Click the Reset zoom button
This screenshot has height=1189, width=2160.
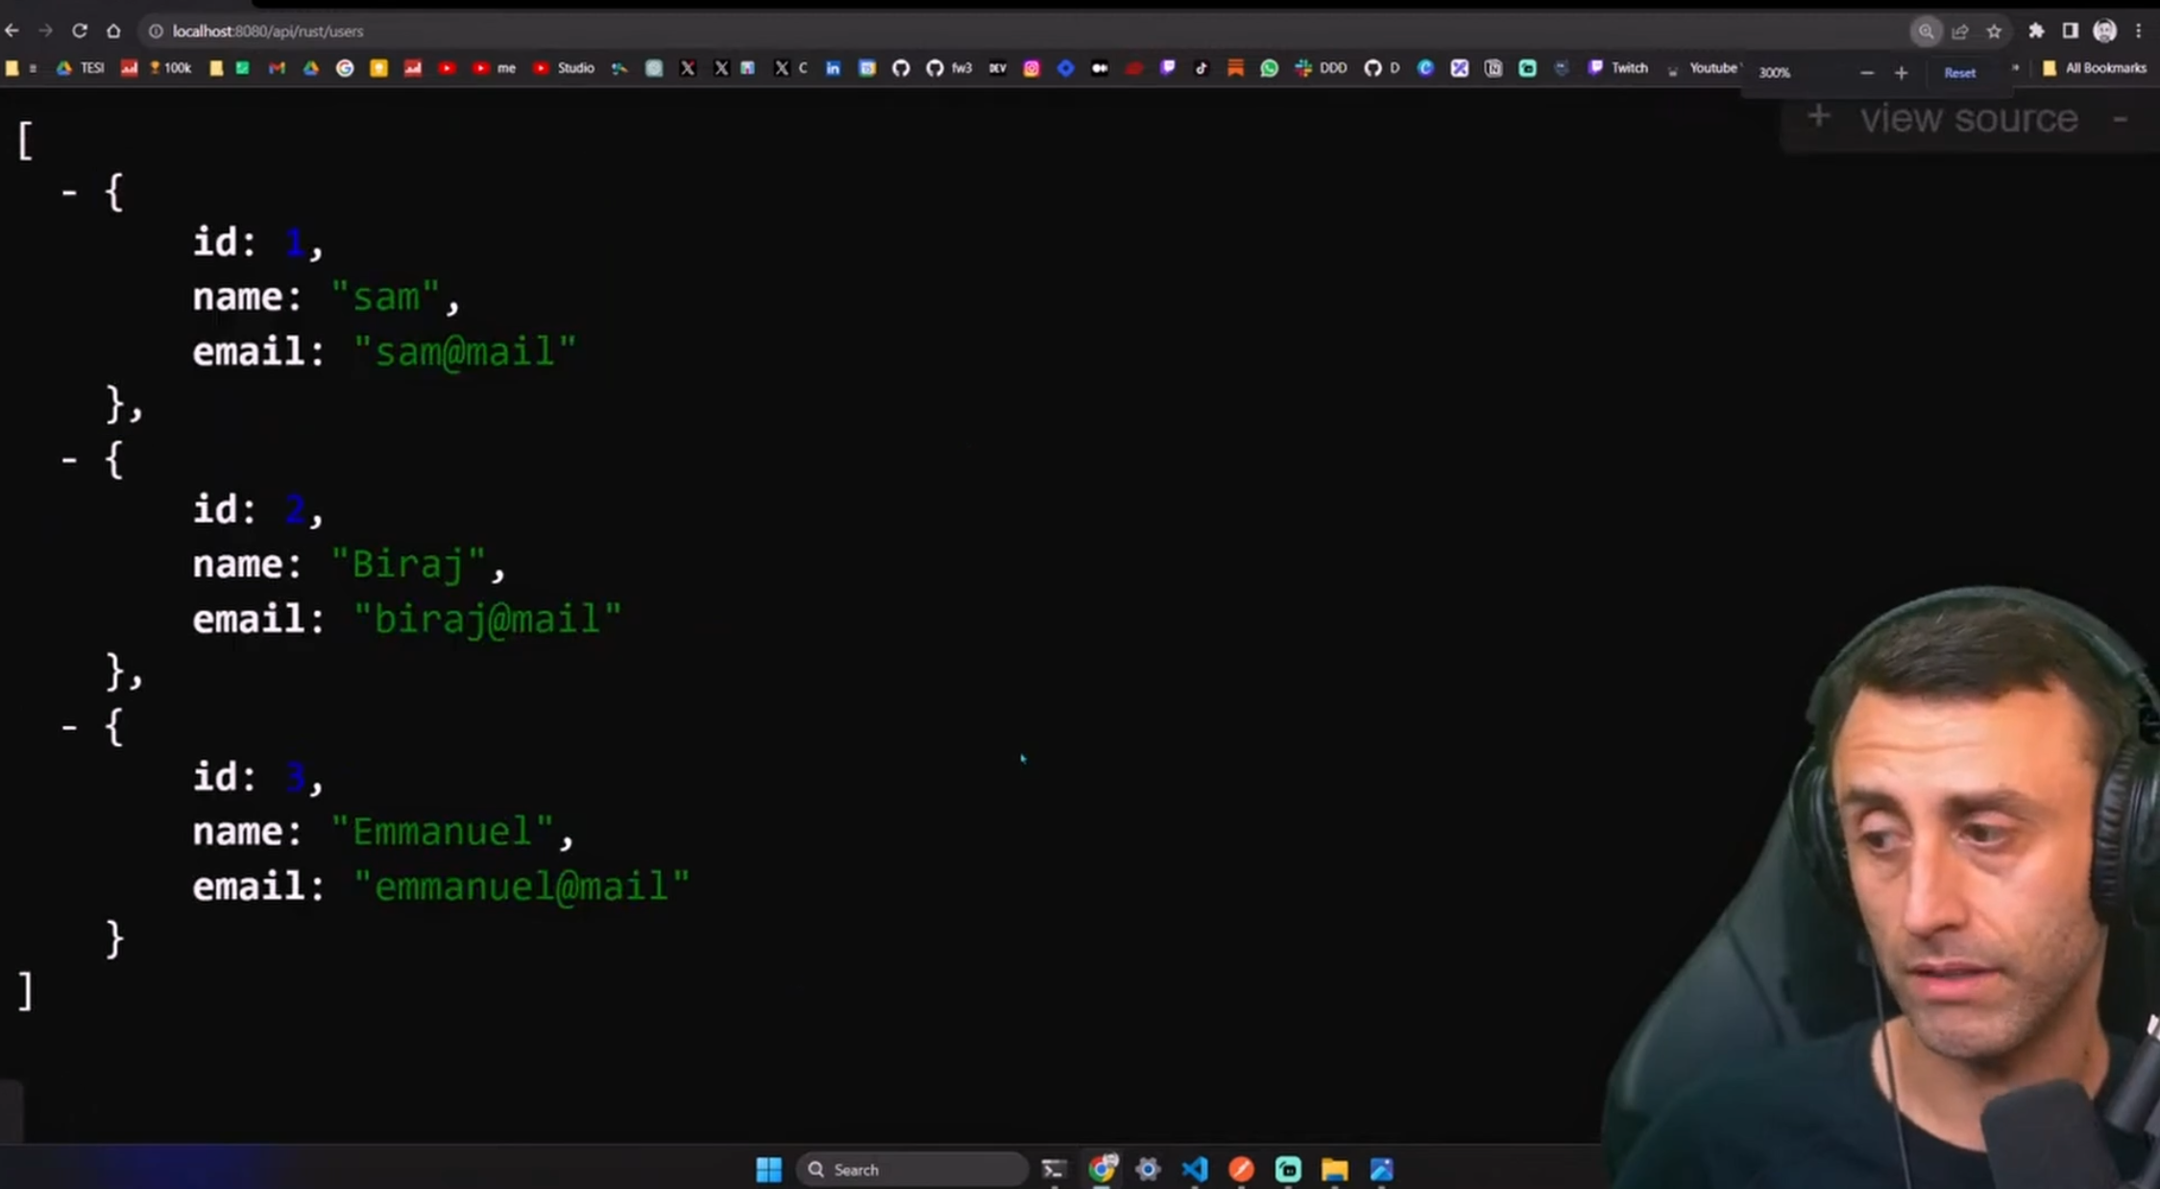(x=1958, y=72)
